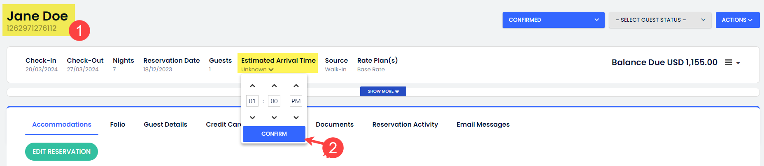Click the hour input field
This screenshot has width=764, height=166.
[252, 101]
